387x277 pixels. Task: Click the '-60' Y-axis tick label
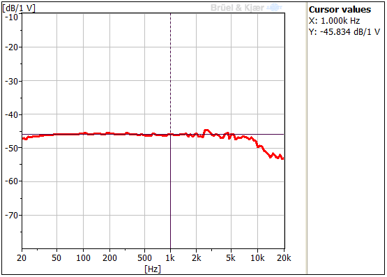[12, 181]
